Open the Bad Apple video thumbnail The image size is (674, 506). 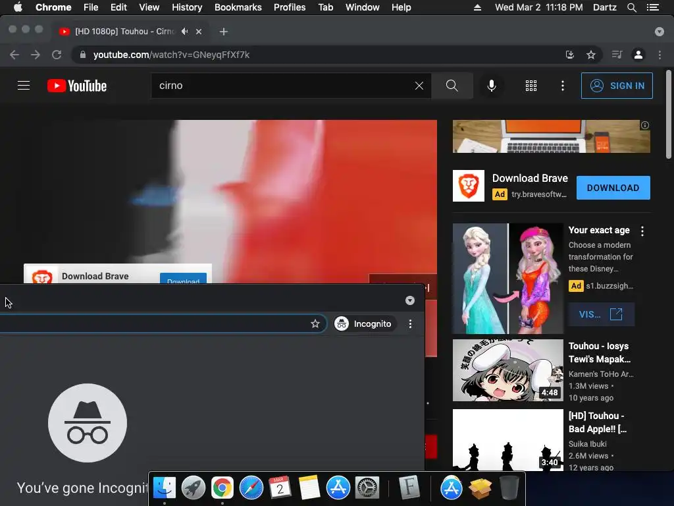click(x=507, y=439)
